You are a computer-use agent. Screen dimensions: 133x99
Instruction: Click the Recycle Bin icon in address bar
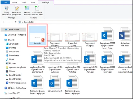pos(20,22)
